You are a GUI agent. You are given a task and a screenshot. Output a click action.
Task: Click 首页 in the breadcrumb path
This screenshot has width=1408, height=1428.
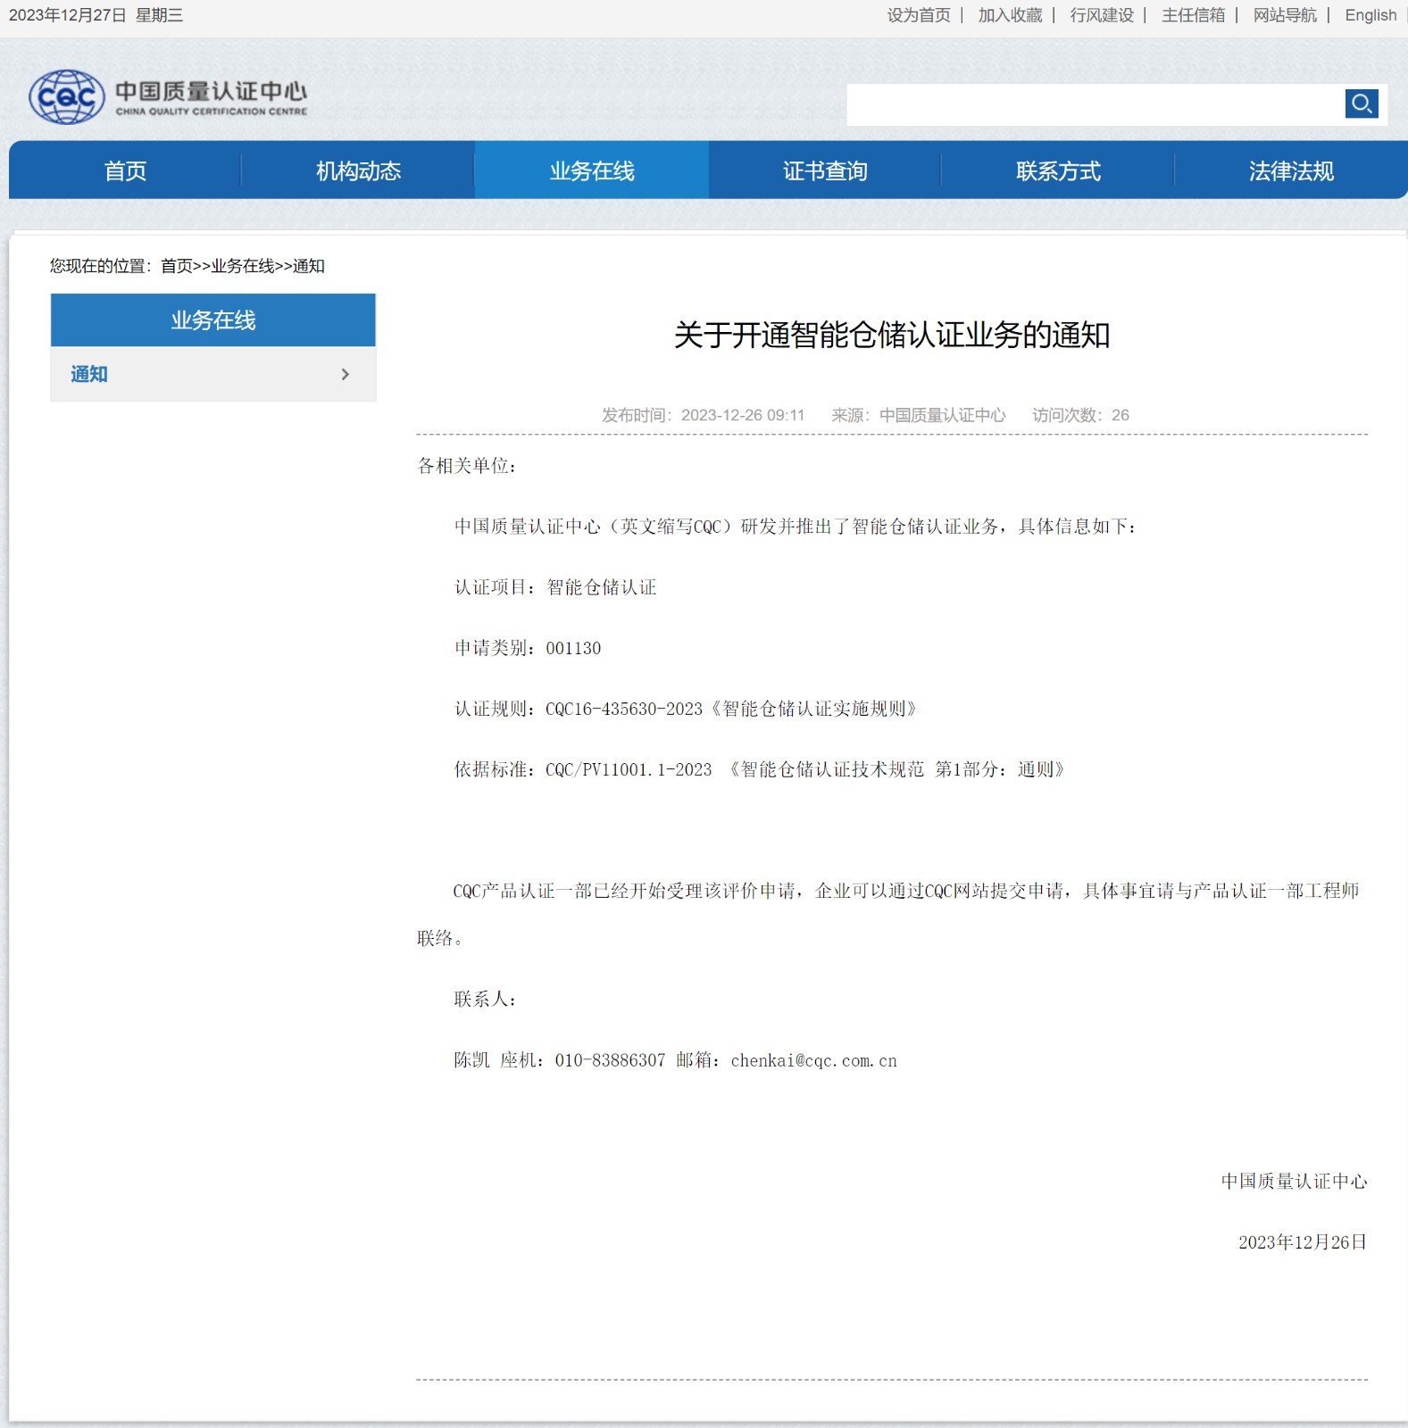click(x=176, y=266)
